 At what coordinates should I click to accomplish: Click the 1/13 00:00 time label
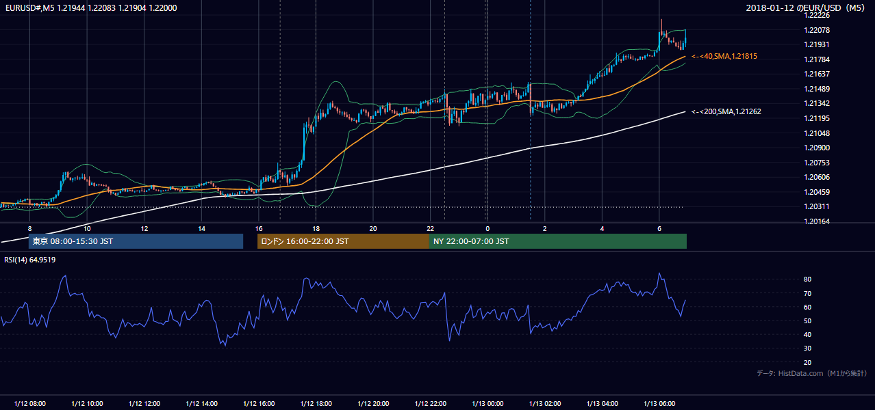click(x=487, y=404)
